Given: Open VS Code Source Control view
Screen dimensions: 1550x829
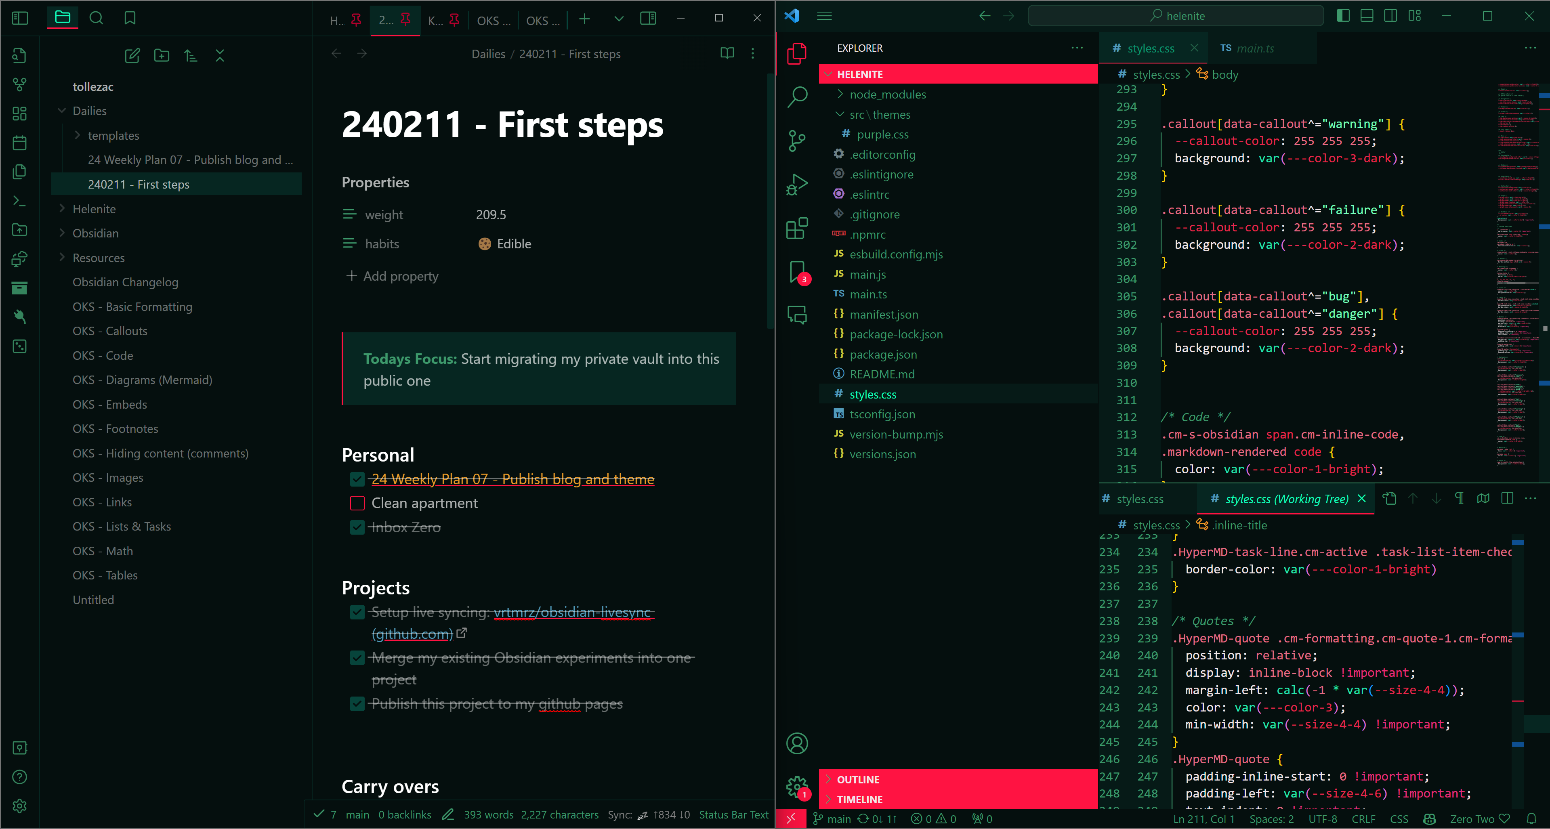Looking at the screenshot, I should 797,141.
